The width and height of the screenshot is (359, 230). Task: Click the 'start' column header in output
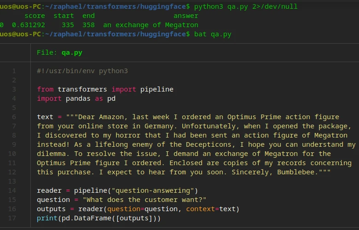tap(64, 16)
